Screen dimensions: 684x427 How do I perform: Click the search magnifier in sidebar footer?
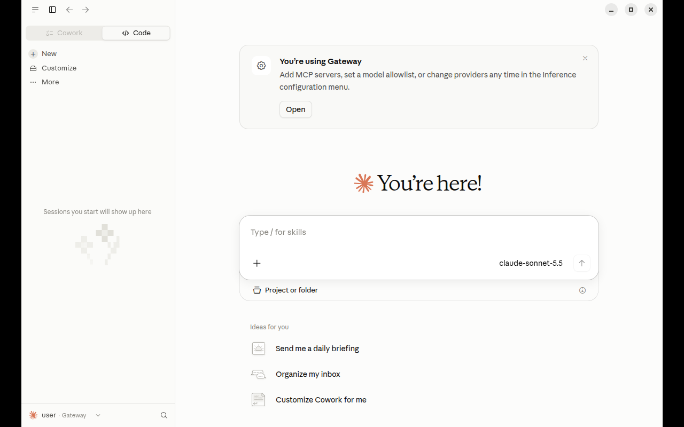click(164, 415)
